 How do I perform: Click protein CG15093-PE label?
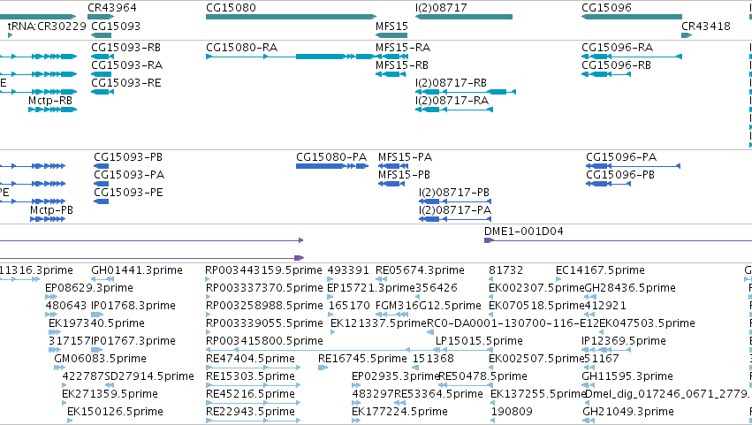point(128,193)
